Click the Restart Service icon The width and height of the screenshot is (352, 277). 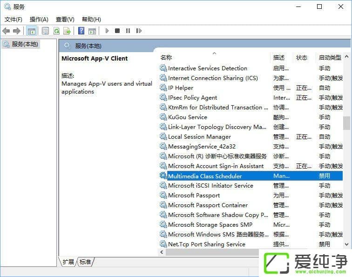(x=139, y=31)
